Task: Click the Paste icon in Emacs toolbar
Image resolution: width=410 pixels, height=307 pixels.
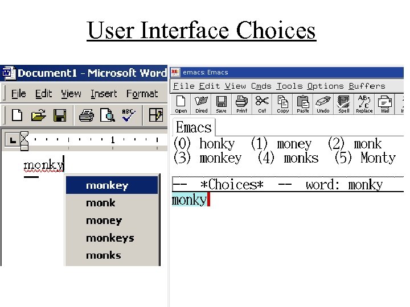Action: 303,104
